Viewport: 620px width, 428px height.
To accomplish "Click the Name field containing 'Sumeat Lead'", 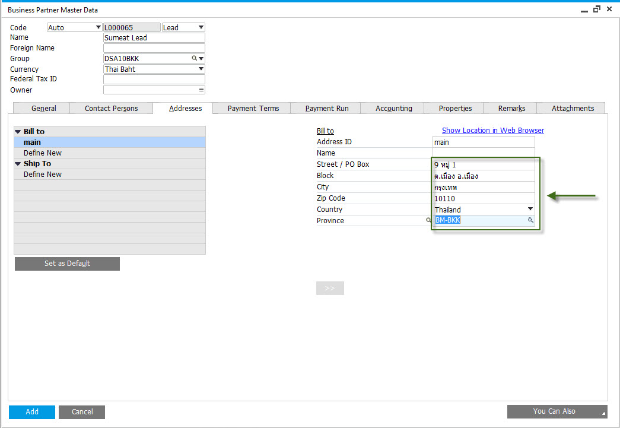I will click(x=154, y=37).
